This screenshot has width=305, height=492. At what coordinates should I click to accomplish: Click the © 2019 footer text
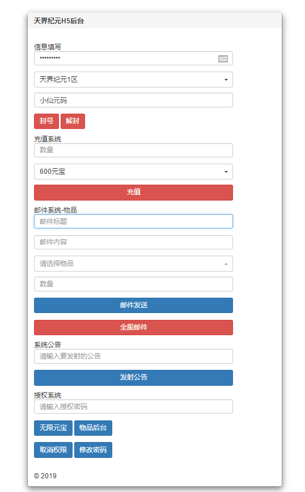point(45,476)
